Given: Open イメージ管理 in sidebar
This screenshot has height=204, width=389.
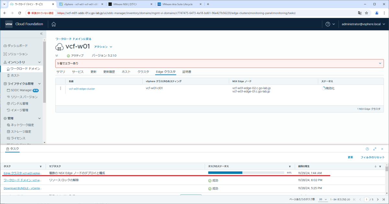Looking at the screenshot, I should click(x=19, y=110).
